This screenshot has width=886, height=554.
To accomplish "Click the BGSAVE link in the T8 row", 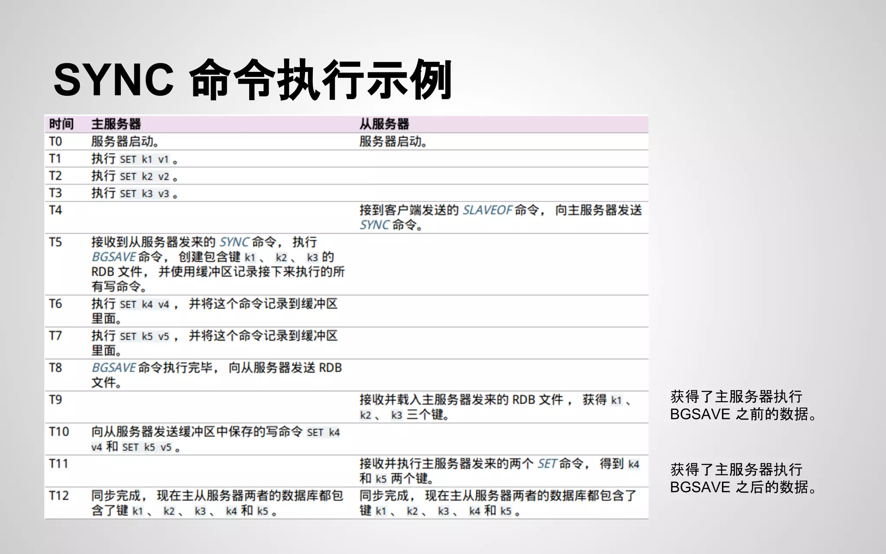I will click(x=114, y=368).
